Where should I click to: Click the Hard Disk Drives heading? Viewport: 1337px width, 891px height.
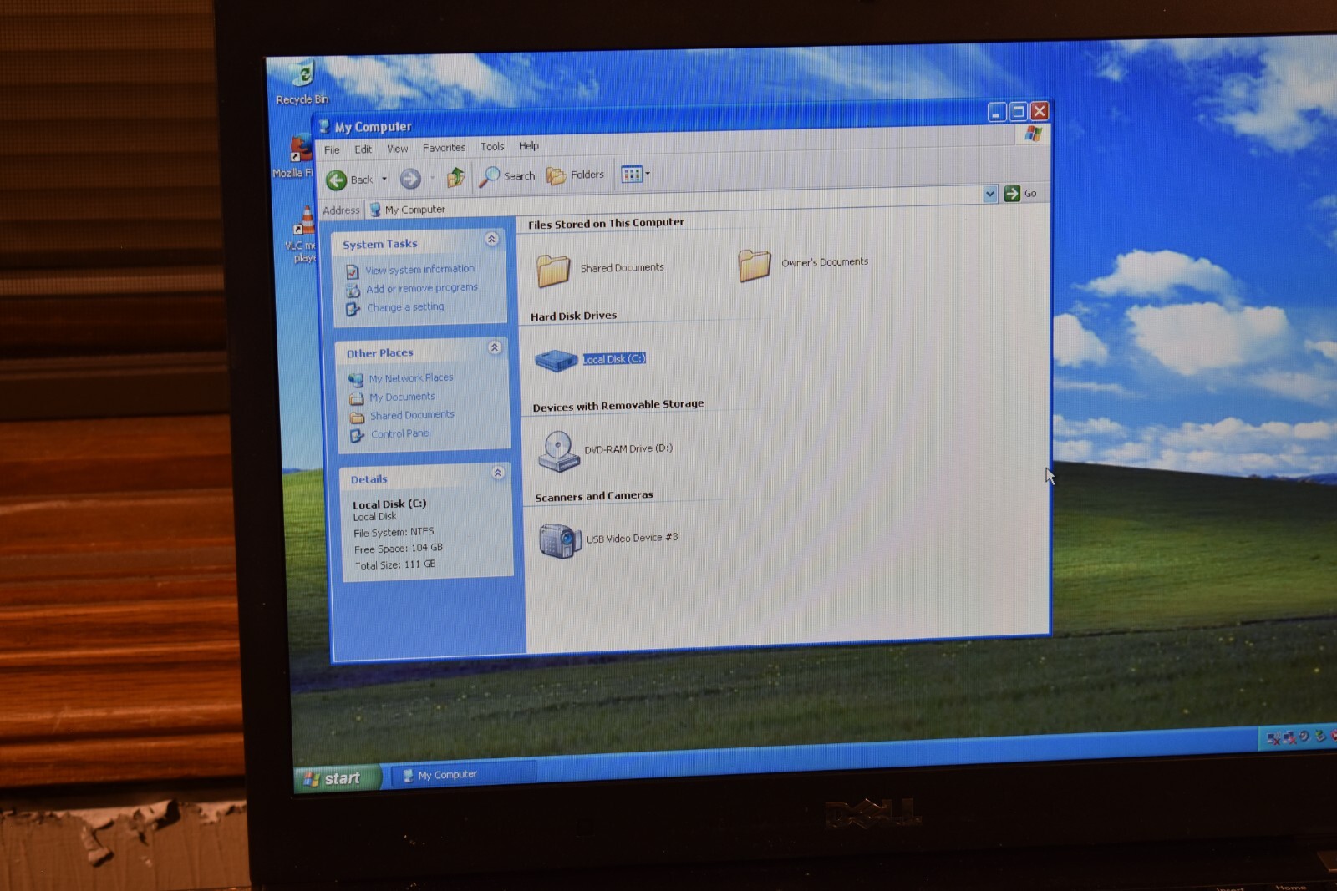point(573,316)
